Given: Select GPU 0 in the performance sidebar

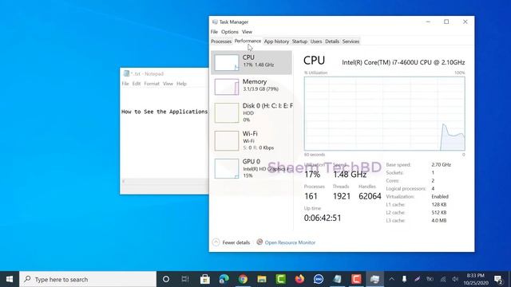Looking at the screenshot, I should (252, 168).
